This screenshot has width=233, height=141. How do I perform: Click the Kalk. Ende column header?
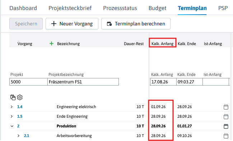pyautogui.click(x=187, y=44)
